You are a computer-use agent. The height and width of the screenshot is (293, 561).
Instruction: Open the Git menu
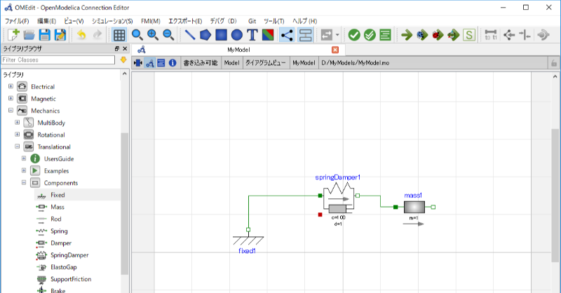252,21
